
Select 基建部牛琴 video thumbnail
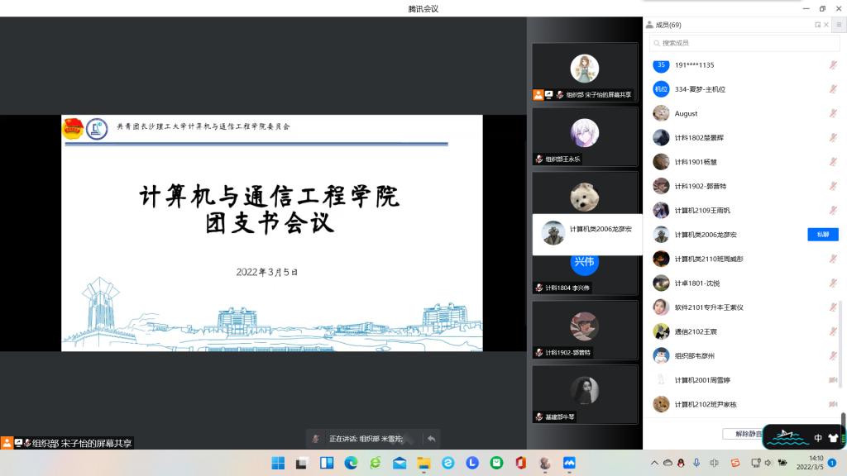(585, 394)
